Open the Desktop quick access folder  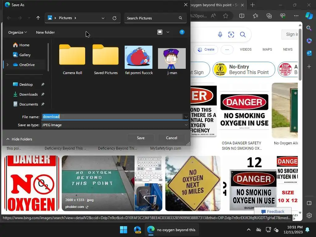pyautogui.click(x=26, y=85)
